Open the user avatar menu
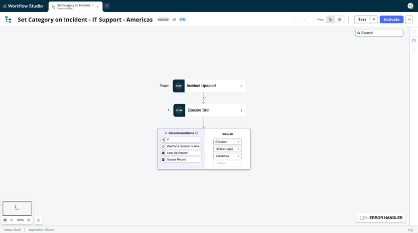418x233 pixels. pos(410,6)
